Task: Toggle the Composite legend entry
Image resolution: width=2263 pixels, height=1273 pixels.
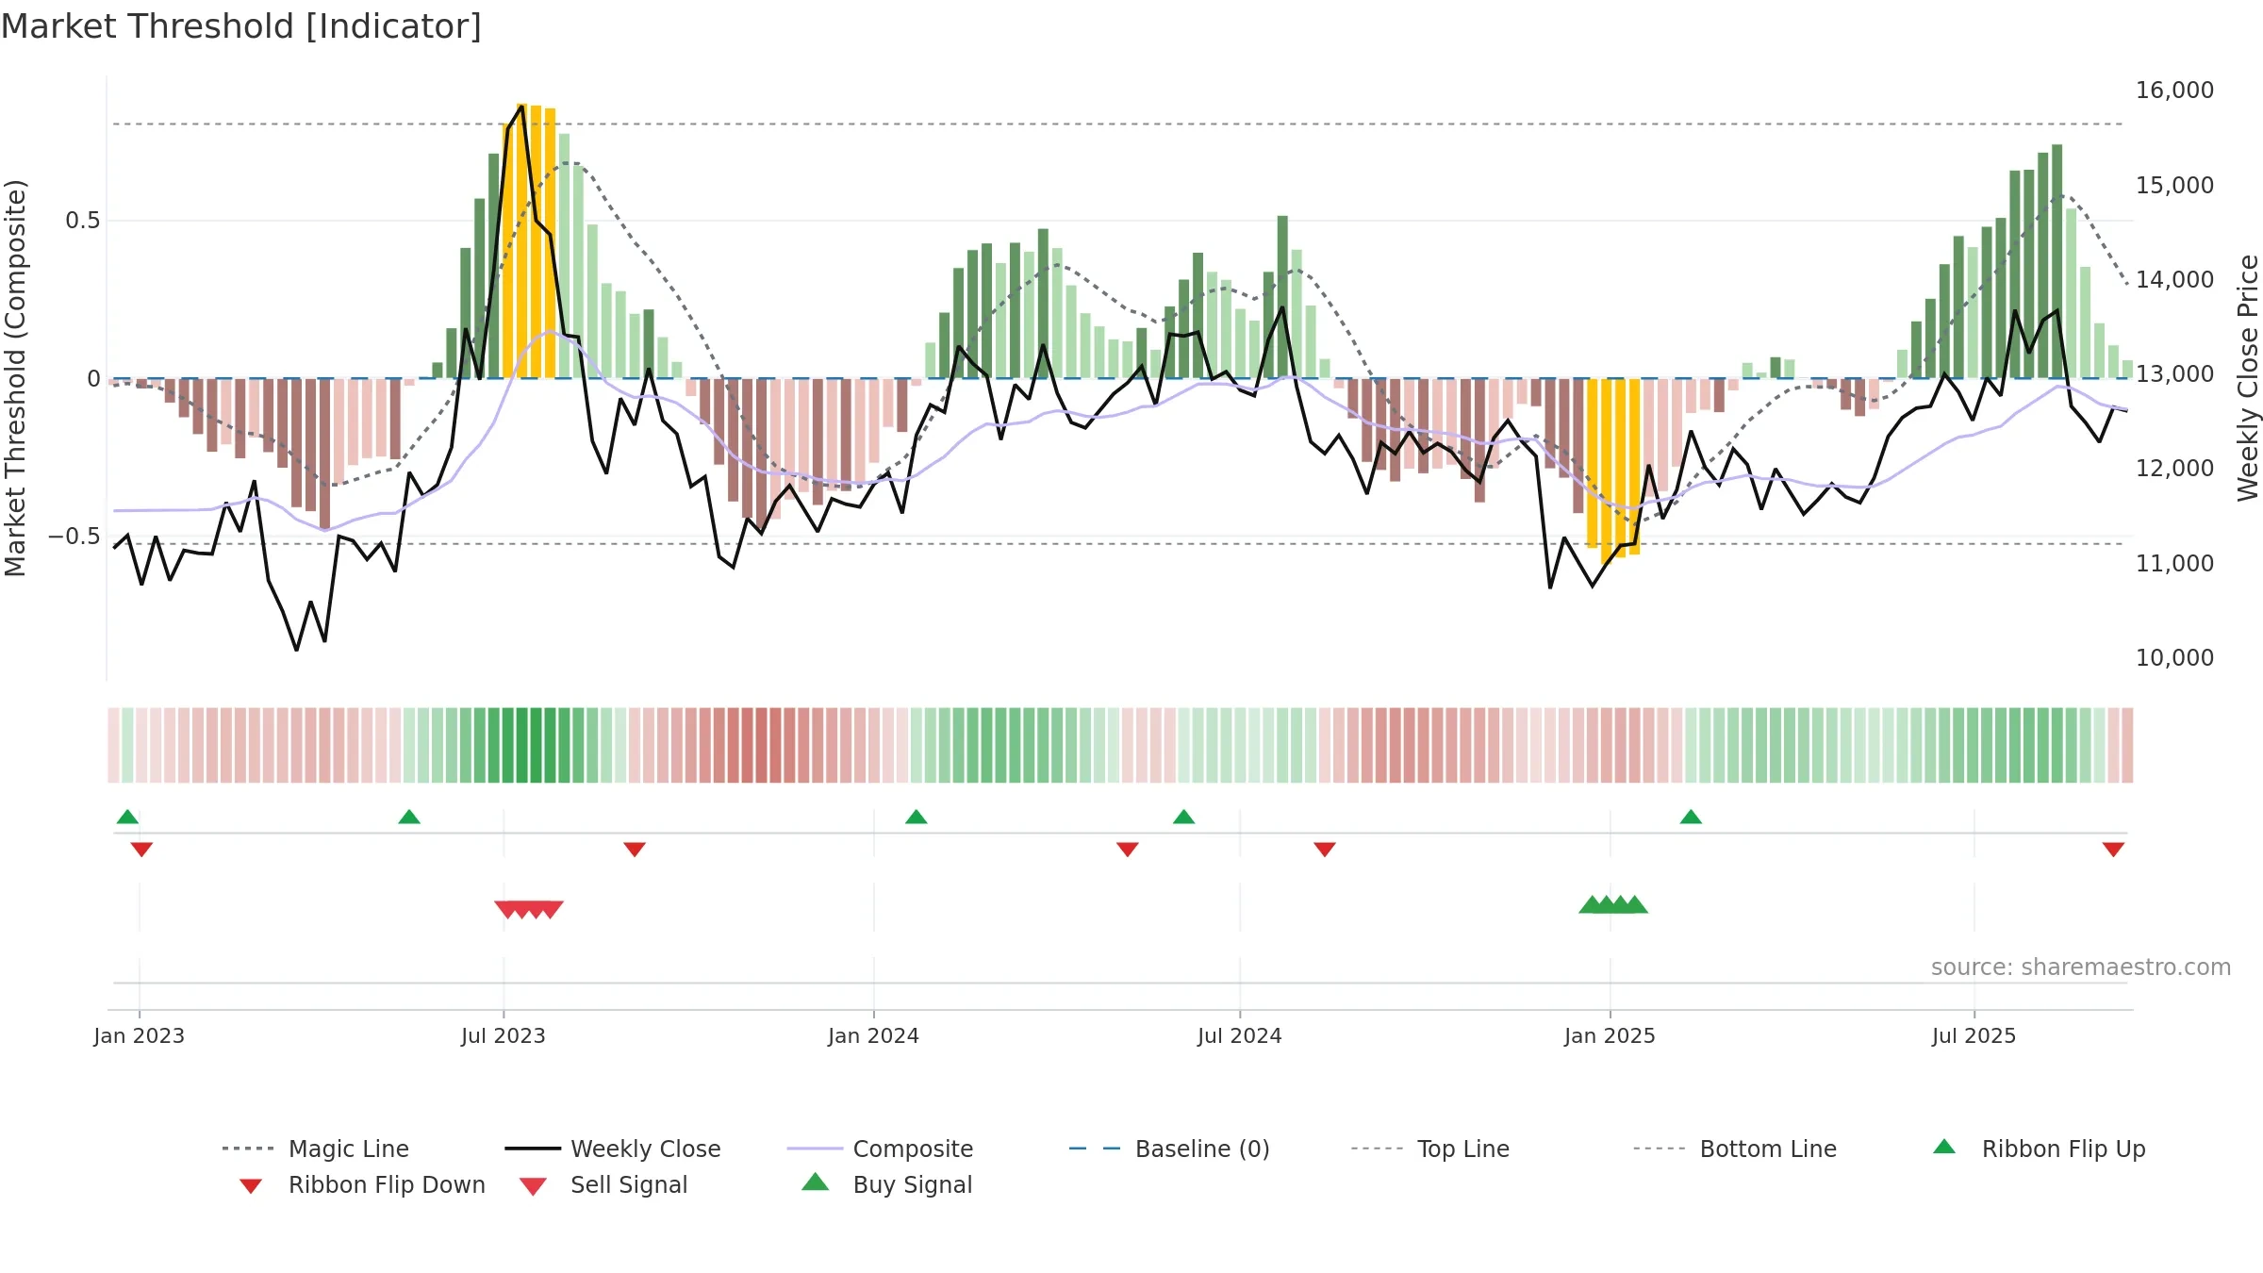Action: pyautogui.click(x=880, y=1149)
